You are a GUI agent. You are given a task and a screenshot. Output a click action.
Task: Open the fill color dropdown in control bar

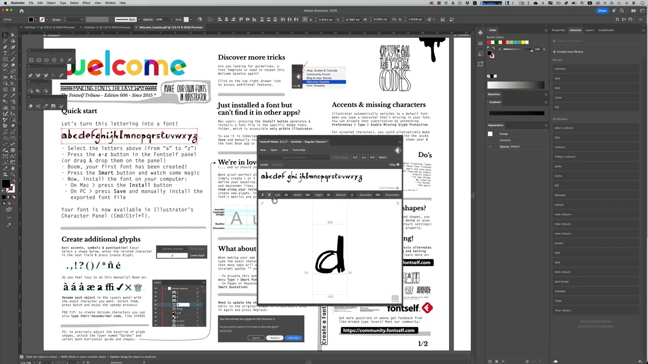click(37, 19)
